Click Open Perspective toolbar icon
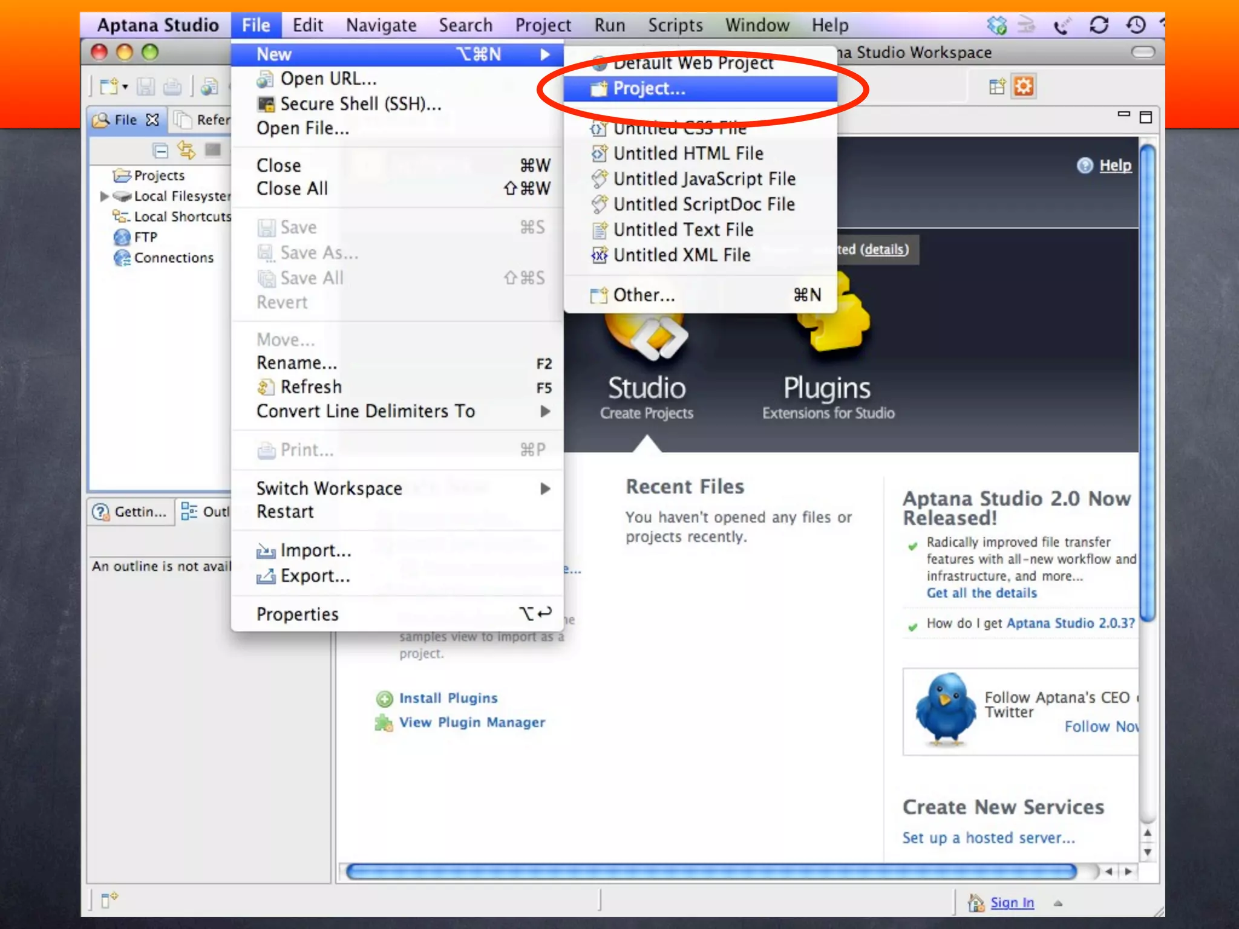The image size is (1239, 929). pos(997,86)
